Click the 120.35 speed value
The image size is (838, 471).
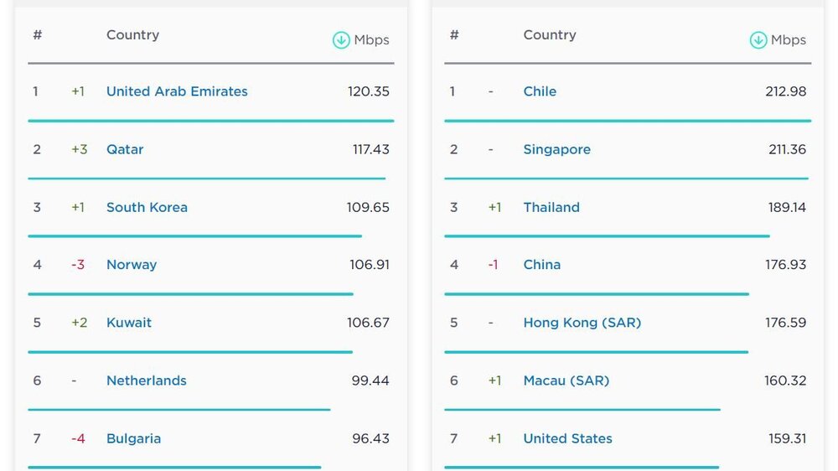coord(369,91)
